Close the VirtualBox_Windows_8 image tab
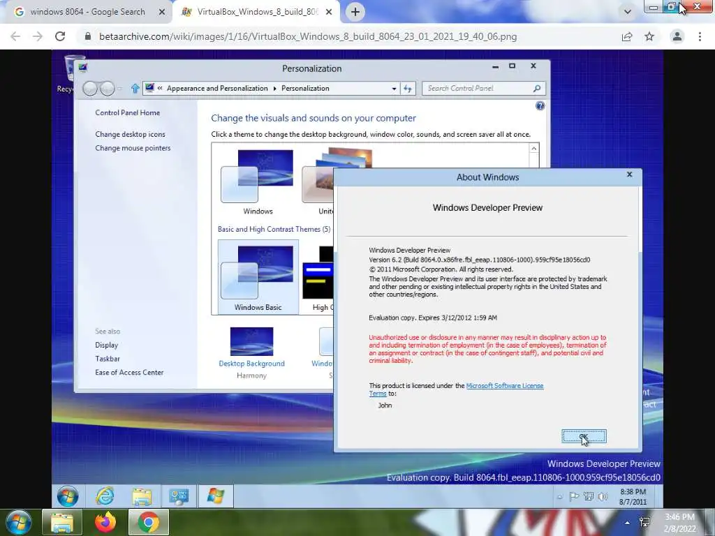This screenshot has width=715, height=536. [329, 13]
